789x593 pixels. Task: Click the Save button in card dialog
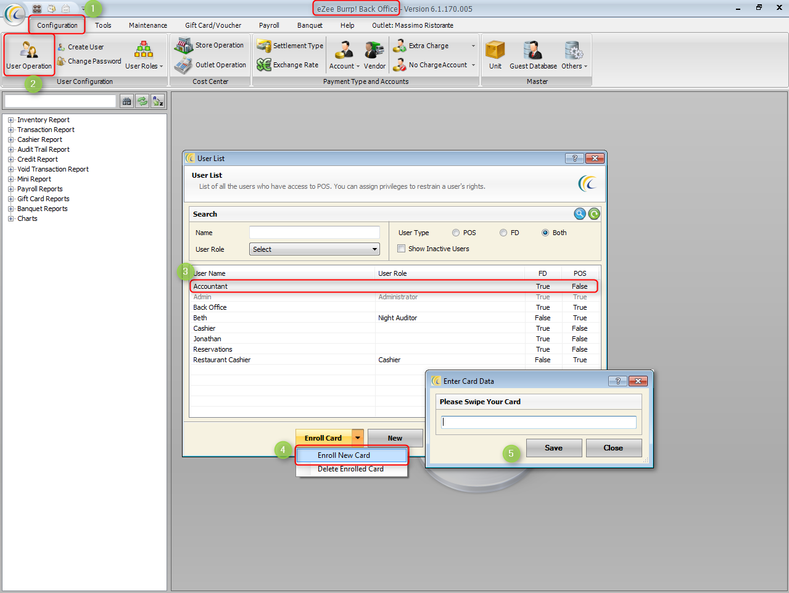click(x=554, y=448)
